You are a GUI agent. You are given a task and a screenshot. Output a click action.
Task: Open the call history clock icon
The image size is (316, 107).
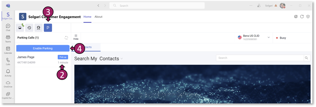29,28
